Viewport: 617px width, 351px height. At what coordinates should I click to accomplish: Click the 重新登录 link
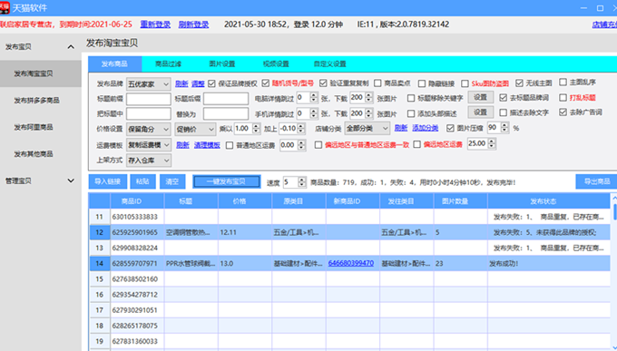click(x=155, y=24)
